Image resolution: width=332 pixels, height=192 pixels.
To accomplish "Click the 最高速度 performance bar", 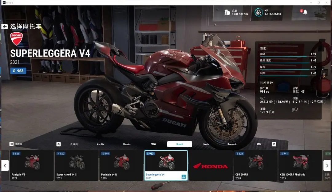I will point(288,63).
